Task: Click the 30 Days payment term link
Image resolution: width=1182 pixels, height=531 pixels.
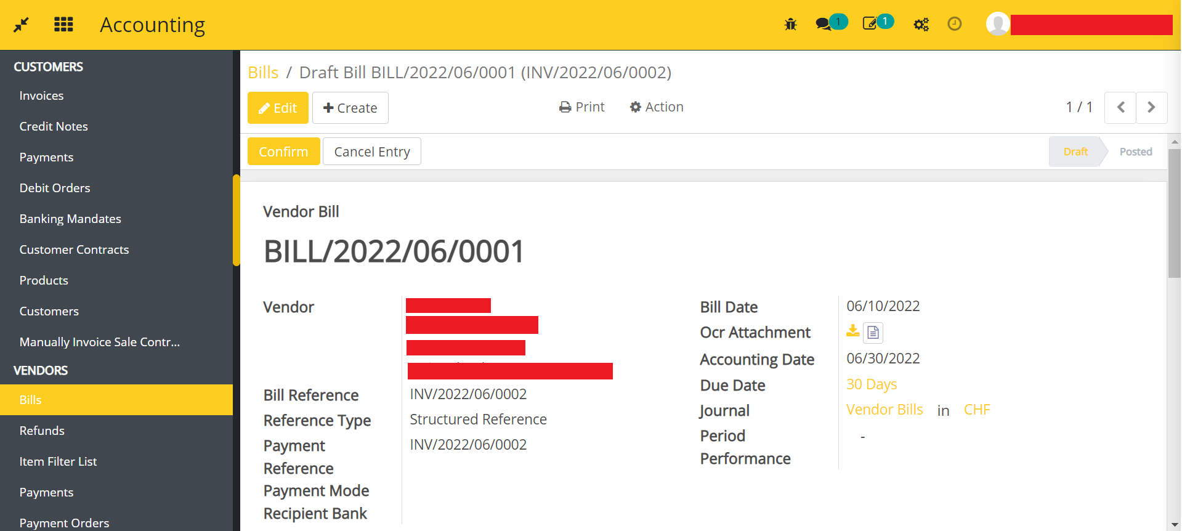Action: (872, 384)
